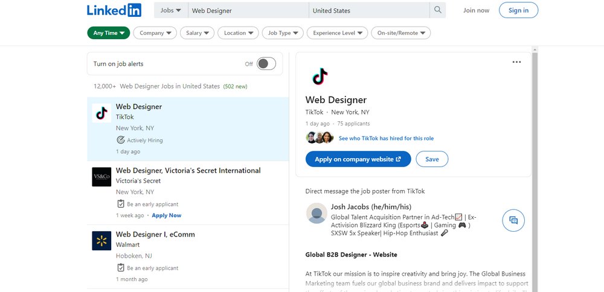604x292 pixels.
Task: Click the TikTok logo in job details
Action: click(x=320, y=76)
